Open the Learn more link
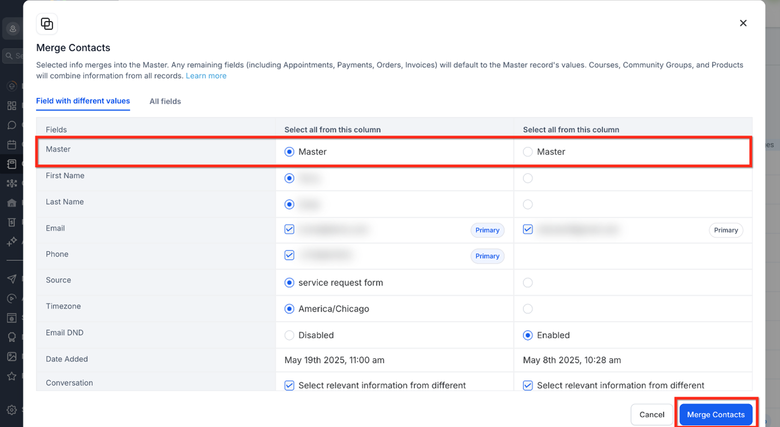This screenshot has width=780, height=427. pos(206,75)
